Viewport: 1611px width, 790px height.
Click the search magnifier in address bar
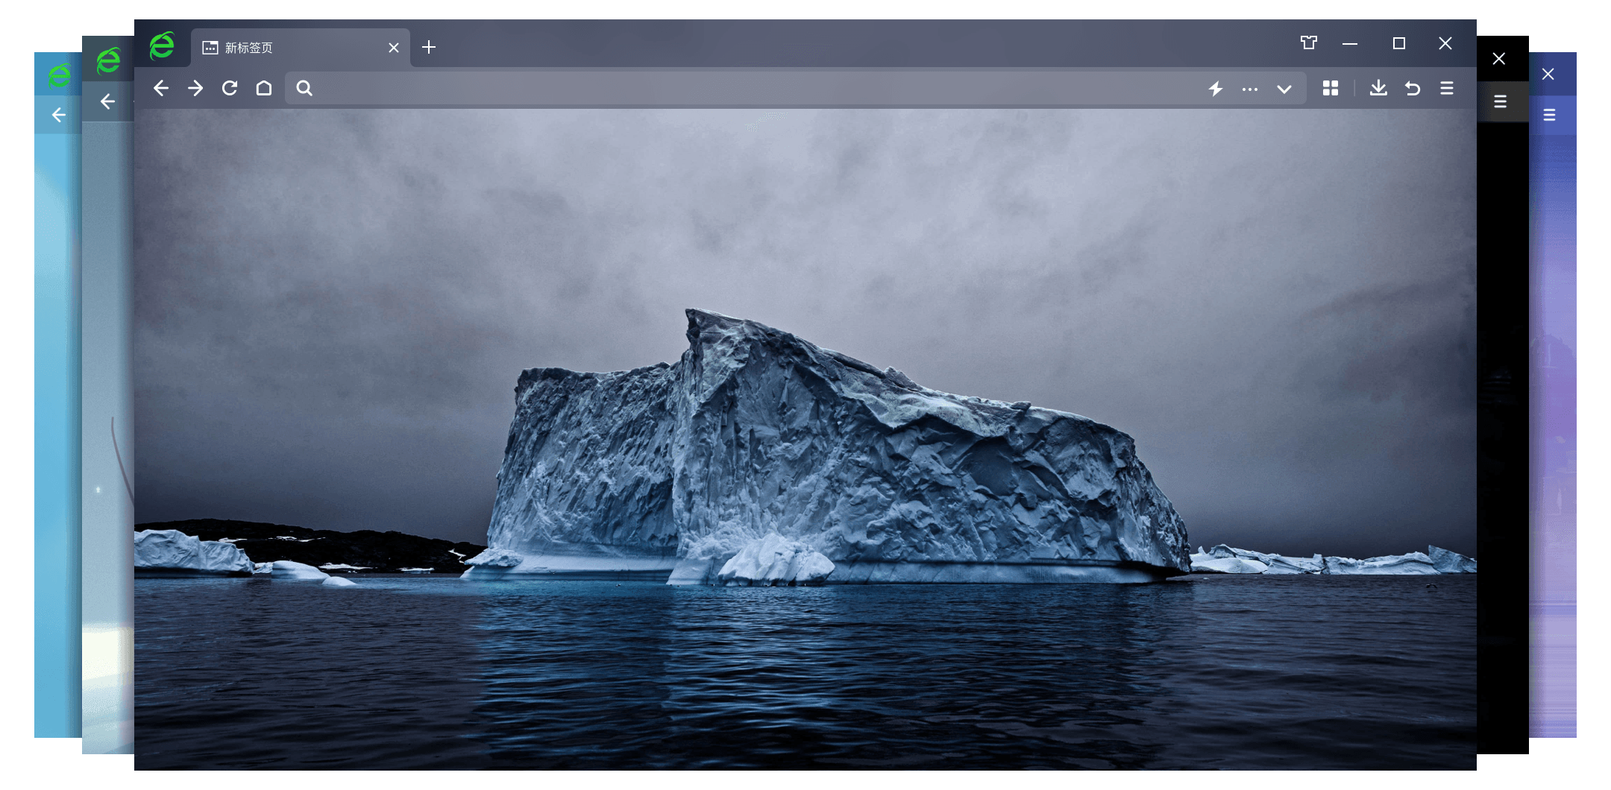pos(304,89)
